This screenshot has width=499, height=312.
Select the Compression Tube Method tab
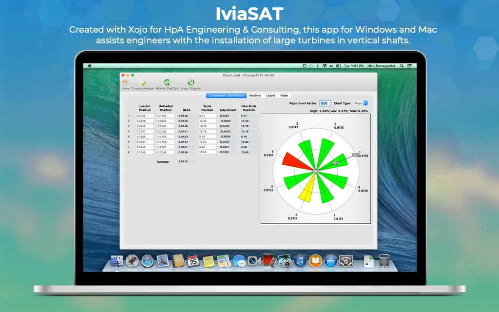point(226,96)
